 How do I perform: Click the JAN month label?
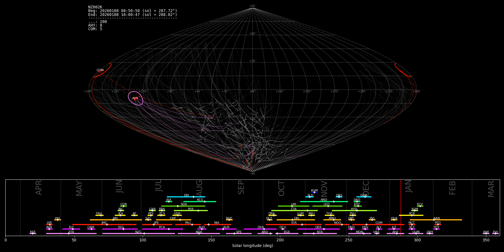(x=409, y=187)
